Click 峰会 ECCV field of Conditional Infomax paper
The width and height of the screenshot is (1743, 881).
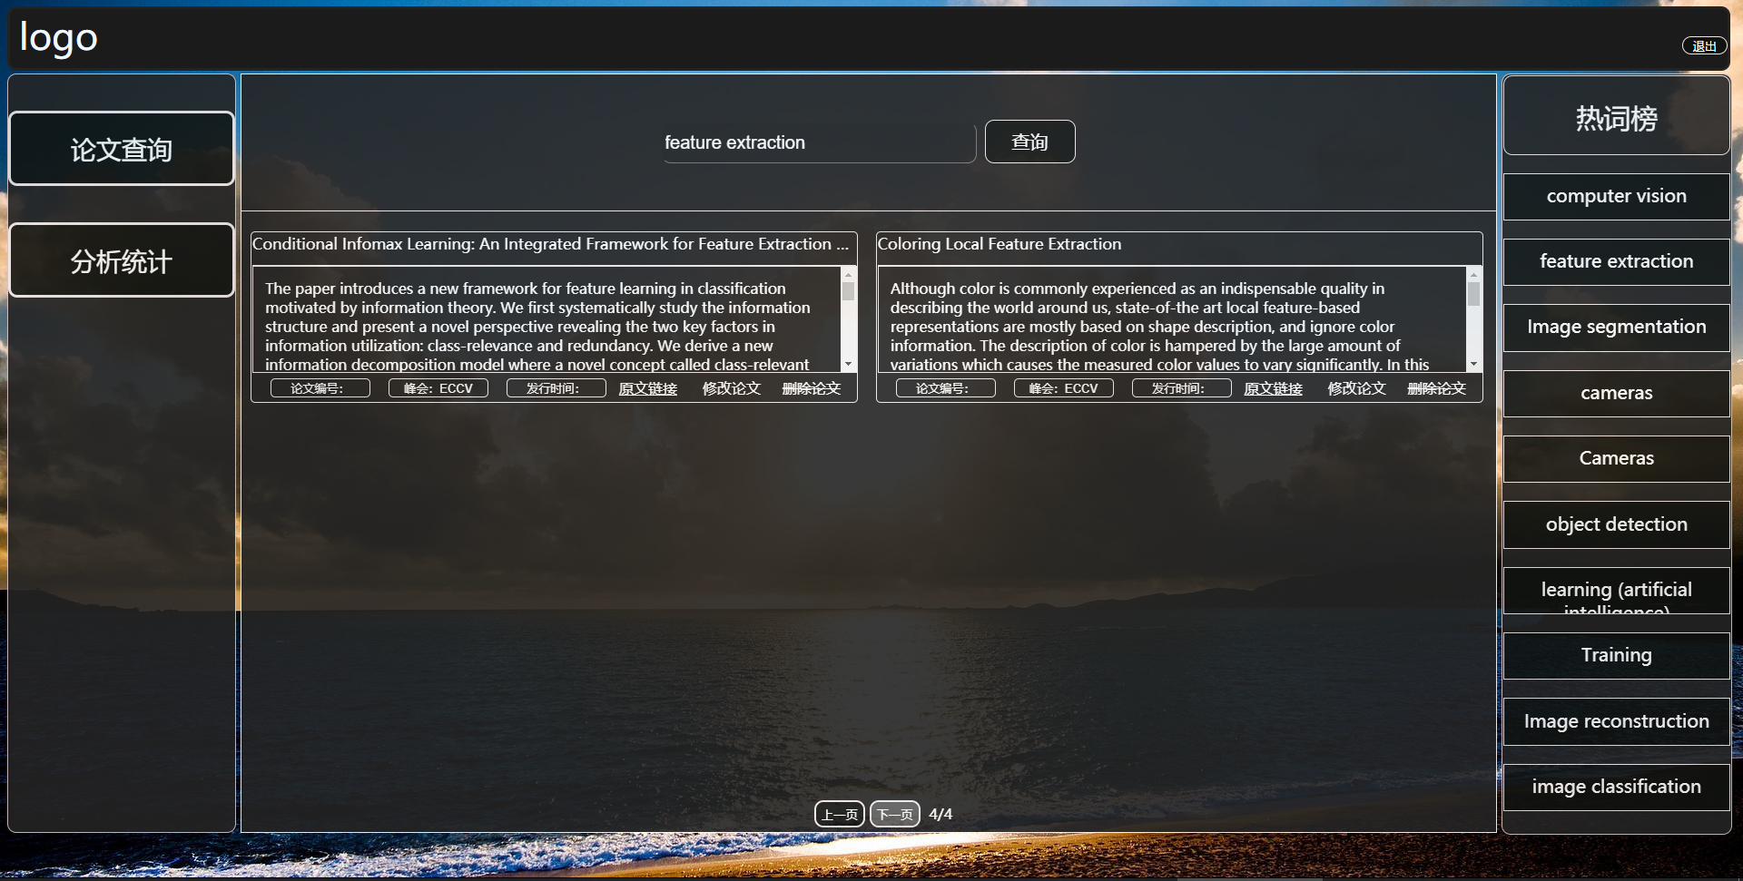tap(438, 388)
